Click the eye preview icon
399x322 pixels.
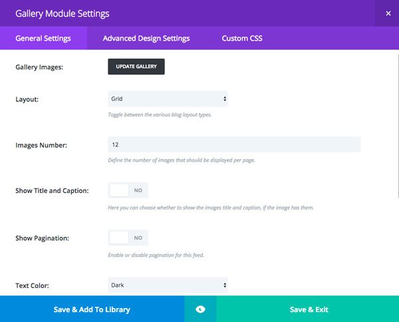coord(201,309)
